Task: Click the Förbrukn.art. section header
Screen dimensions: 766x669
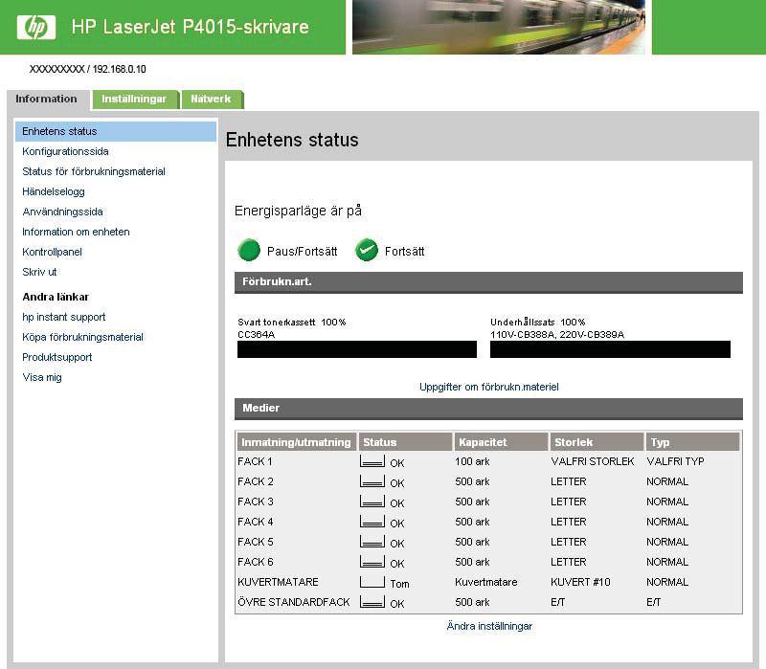Action: tap(488, 282)
